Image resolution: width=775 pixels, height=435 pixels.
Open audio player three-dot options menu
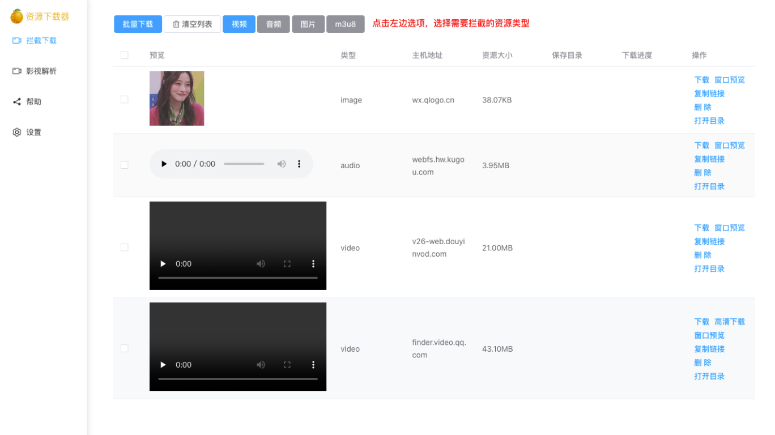(299, 164)
